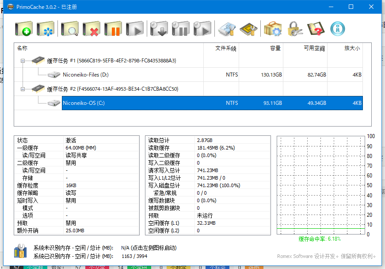
Task: Click the 可用空间 column header
Action: pos(305,48)
